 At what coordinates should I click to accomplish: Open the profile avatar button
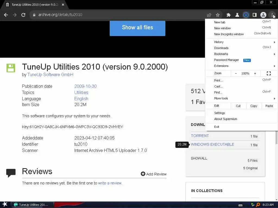pyautogui.click(x=263, y=15)
